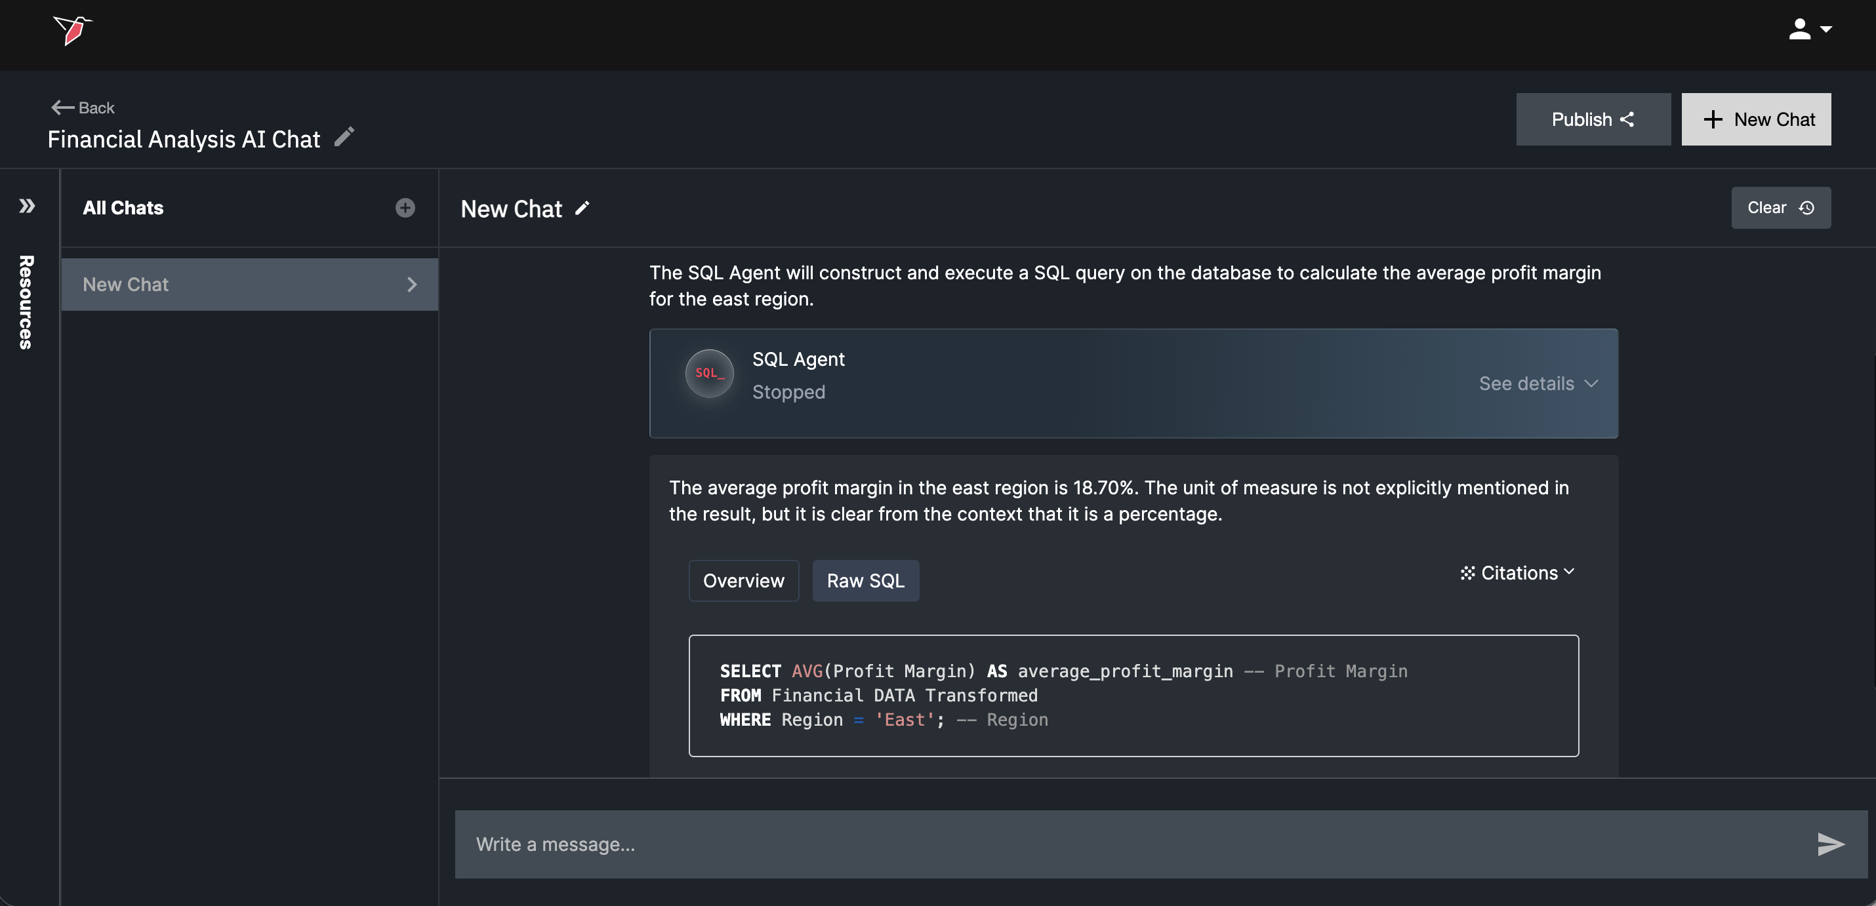Image resolution: width=1876 pixels, height=906 pixels.
Task: Click the Publish button
Action: click(x=1593, y=119)
